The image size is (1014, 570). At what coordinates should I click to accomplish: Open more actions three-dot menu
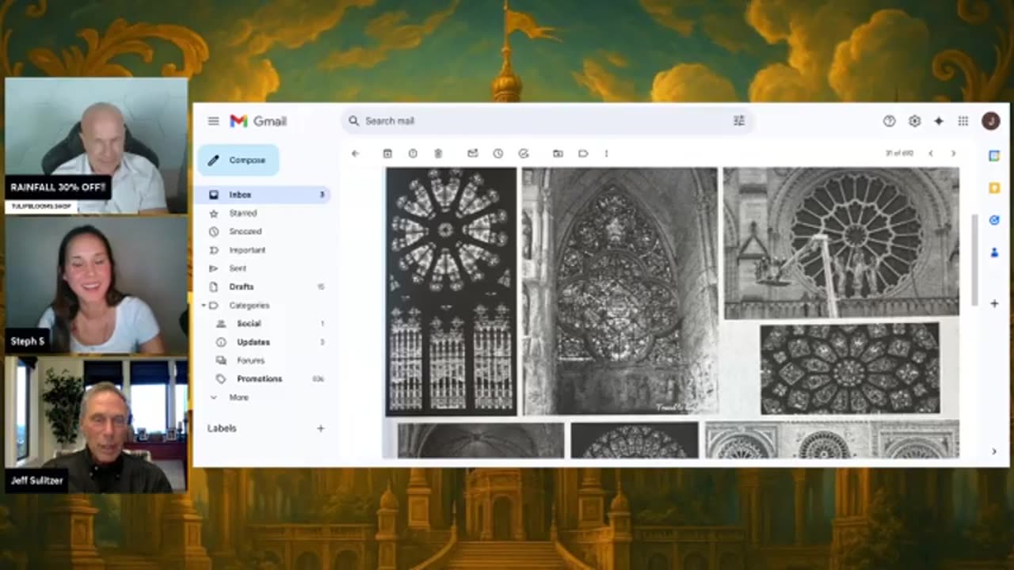(607, 154)
